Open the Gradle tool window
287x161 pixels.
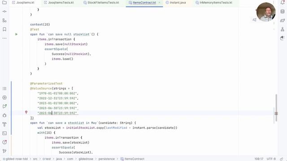coord(283,20)
